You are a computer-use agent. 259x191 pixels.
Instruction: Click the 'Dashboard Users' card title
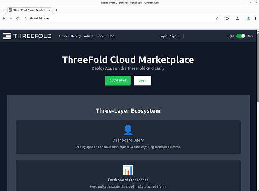pyautogui.click(x=128, y=140)
